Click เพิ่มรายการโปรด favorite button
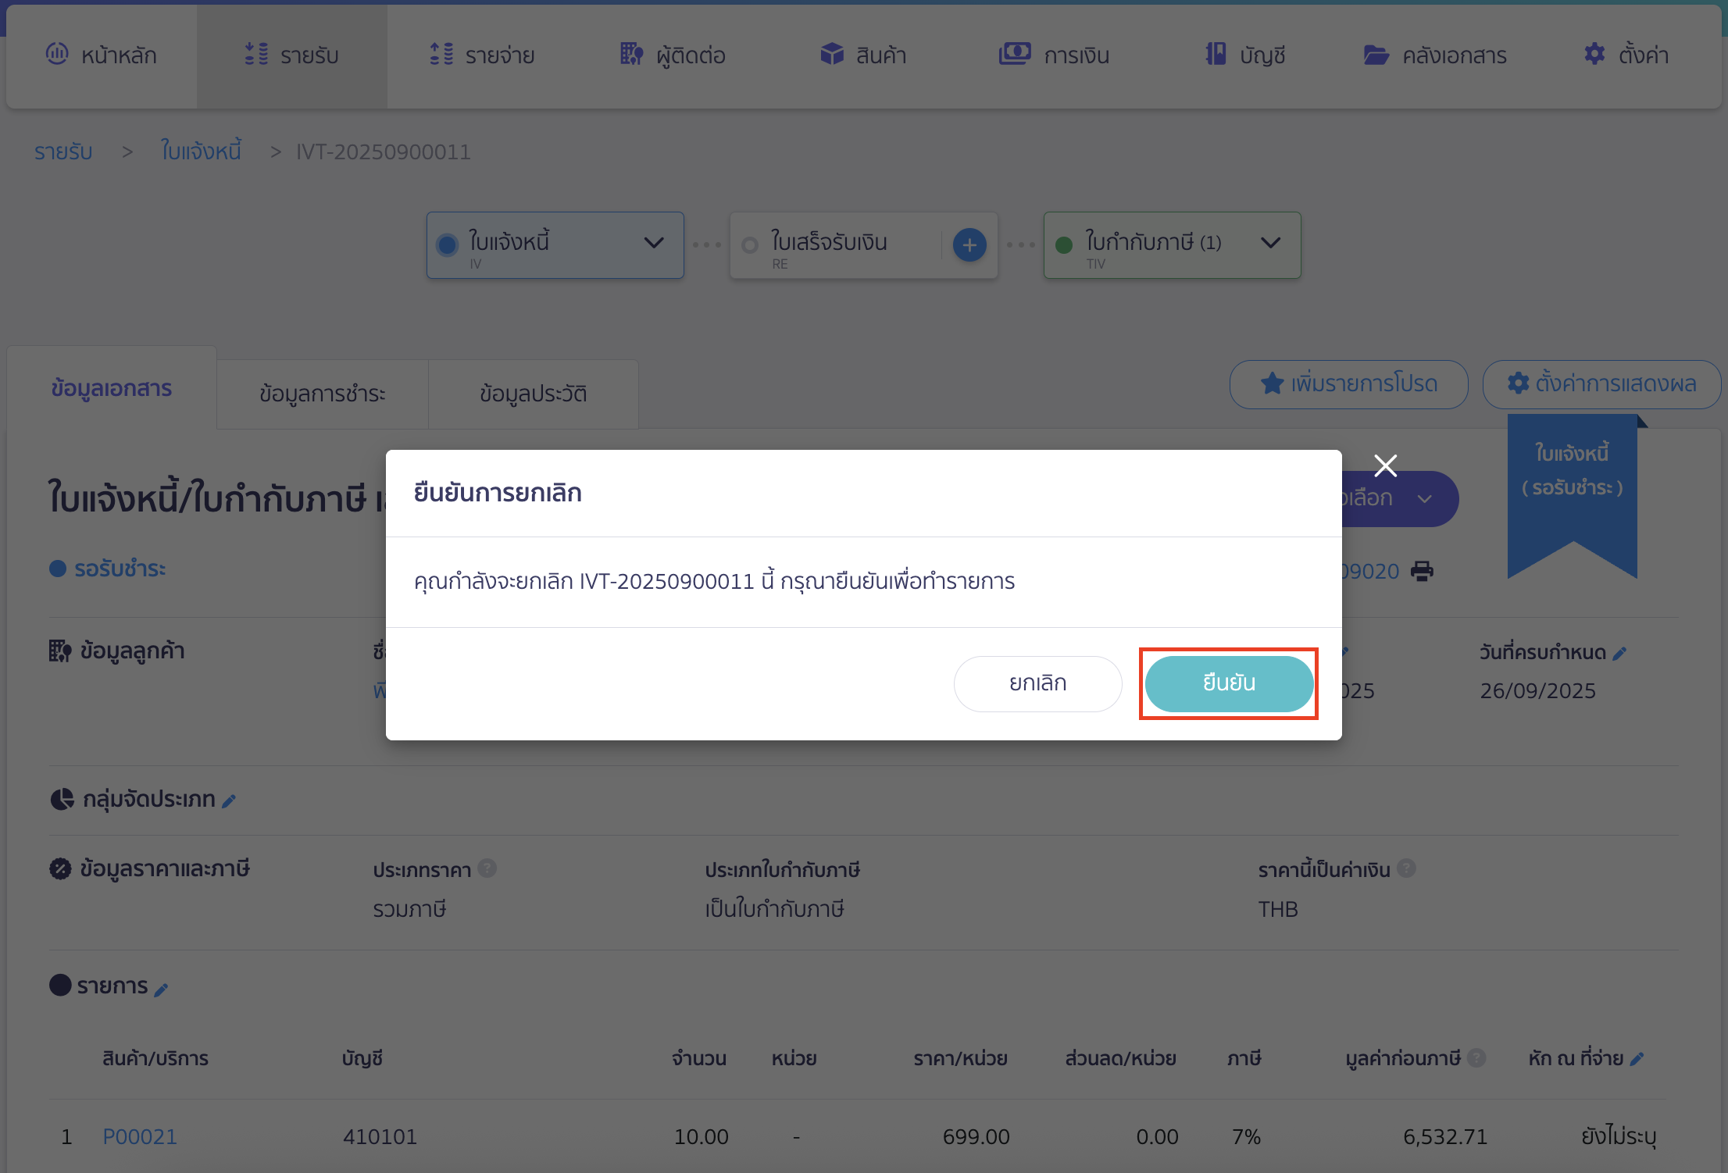This screenshot has width=1728, height=1173. tap(1348, 384)
